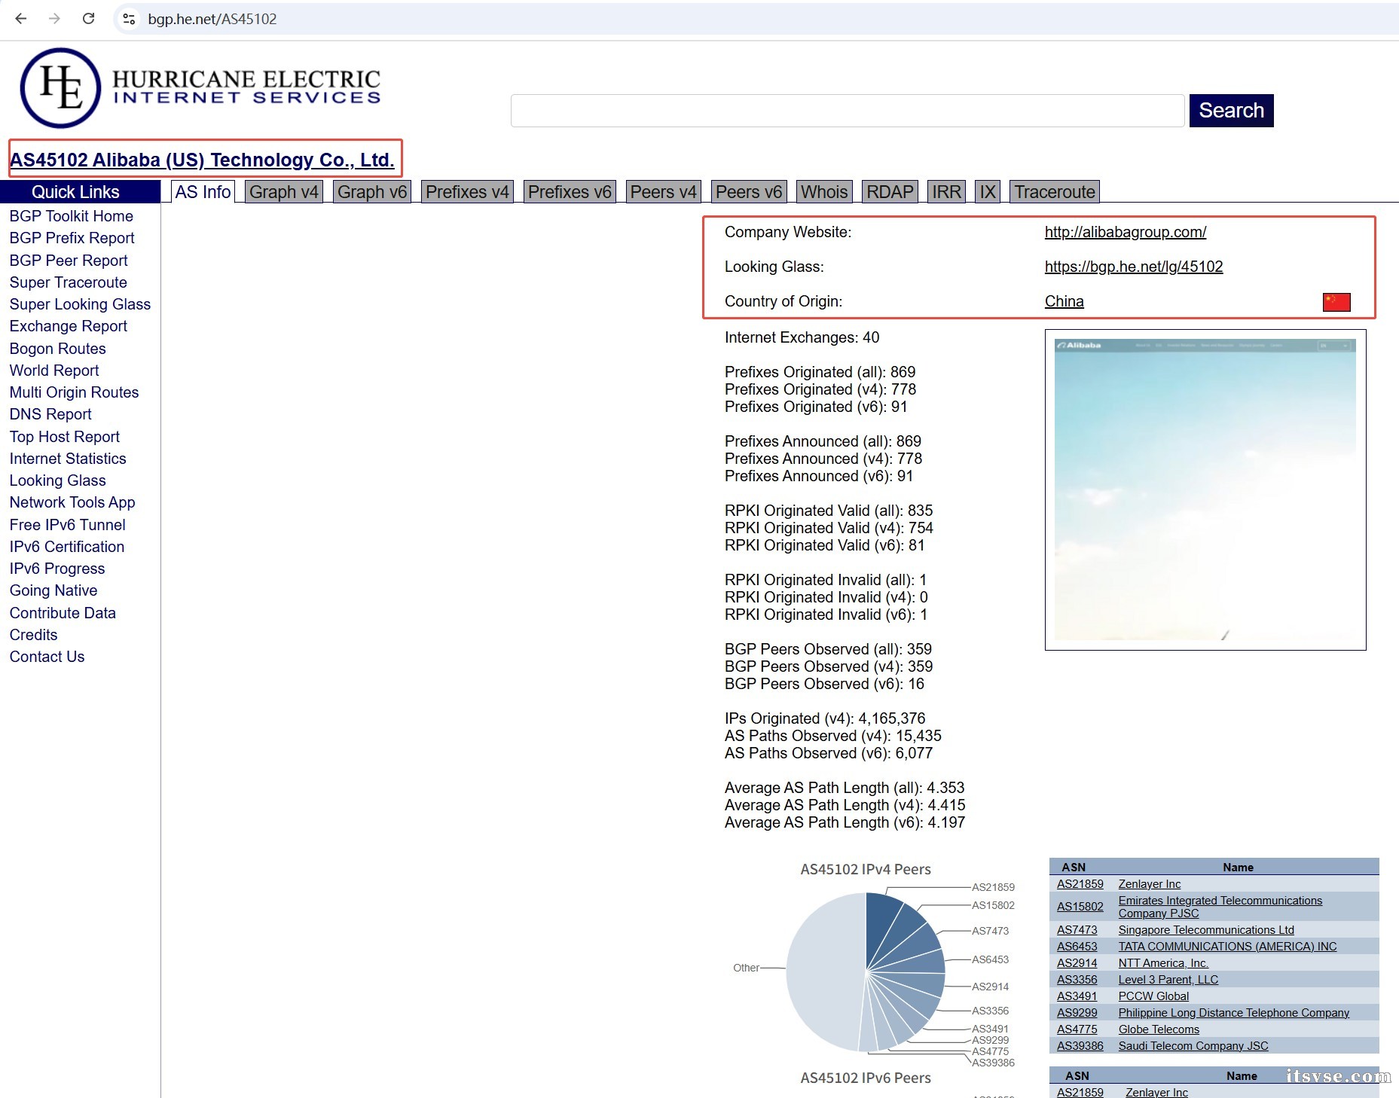Switch to the RDAP tab
1399x1098 pixels.
click(x=890, y=192)
